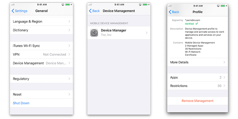Tap chevron on Language & Region row
The width and height of the screenshot is (238, 119).
(69, 21)
